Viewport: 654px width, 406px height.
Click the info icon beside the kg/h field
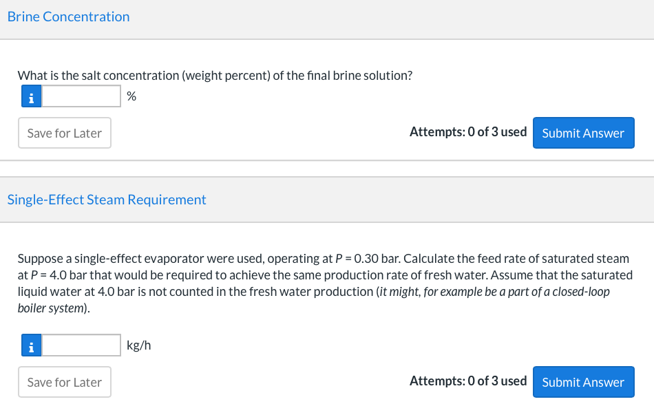30,345
